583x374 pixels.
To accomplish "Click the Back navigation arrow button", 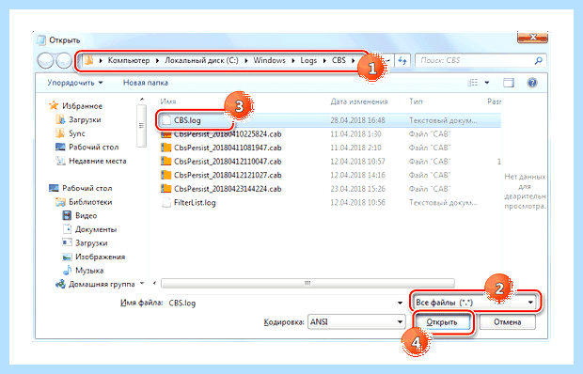I will pos(46,60).
